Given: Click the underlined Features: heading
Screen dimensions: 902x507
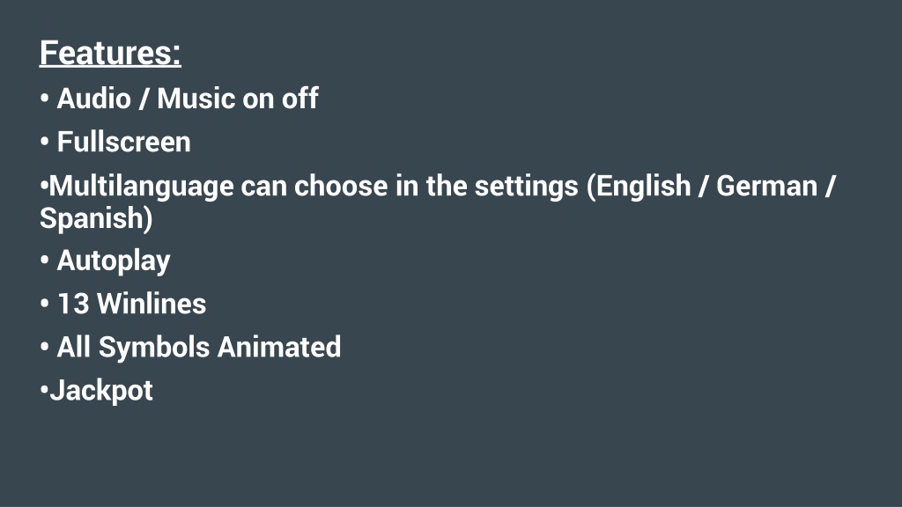Looking at the screenshot, I should point(110,53).
